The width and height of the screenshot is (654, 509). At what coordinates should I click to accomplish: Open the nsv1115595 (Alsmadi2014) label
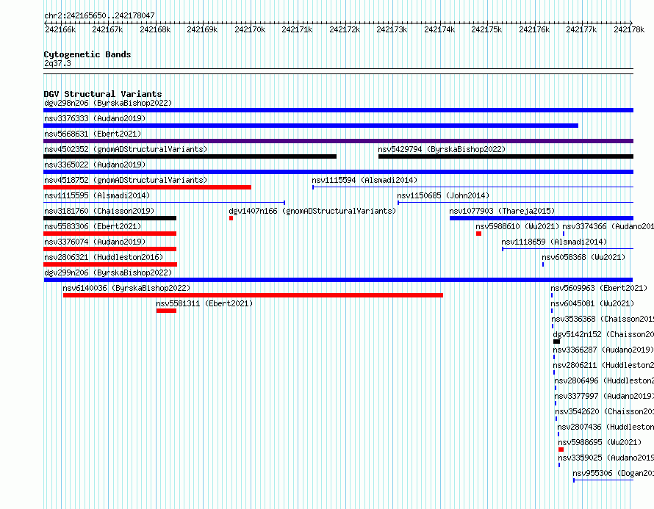tap(97, 195)
